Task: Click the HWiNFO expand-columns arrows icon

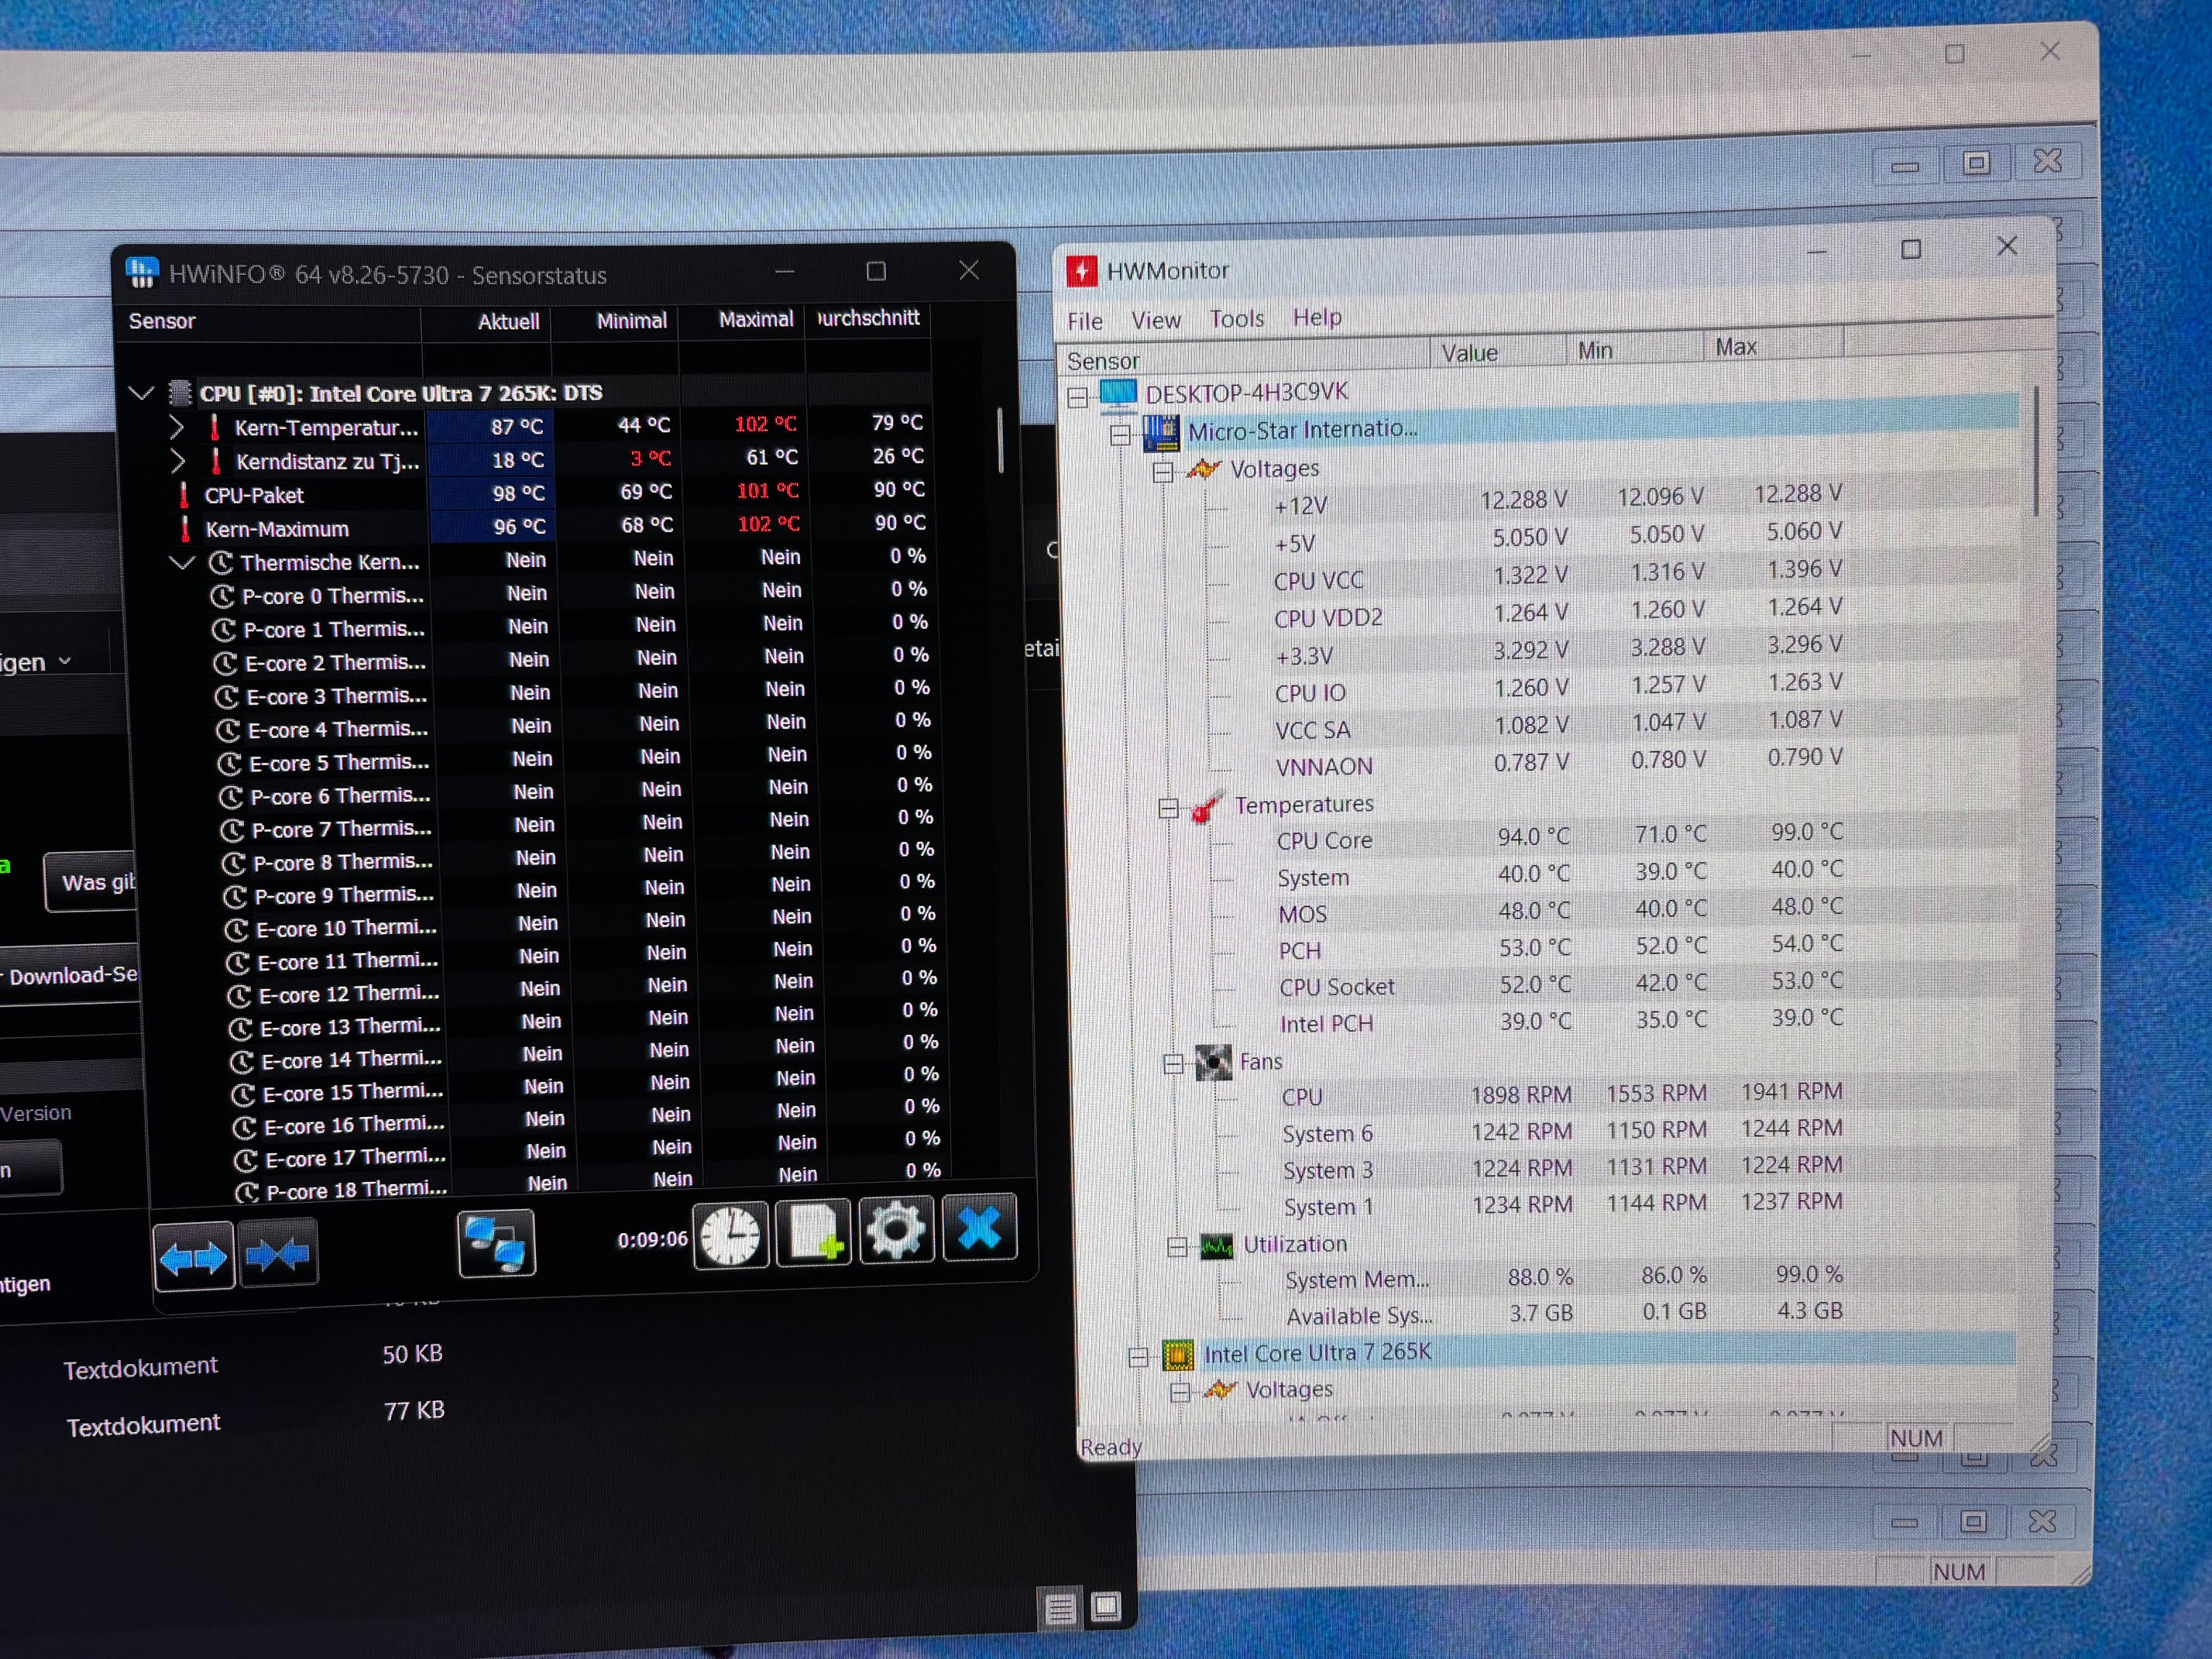Action: [x=194, y=1256]
